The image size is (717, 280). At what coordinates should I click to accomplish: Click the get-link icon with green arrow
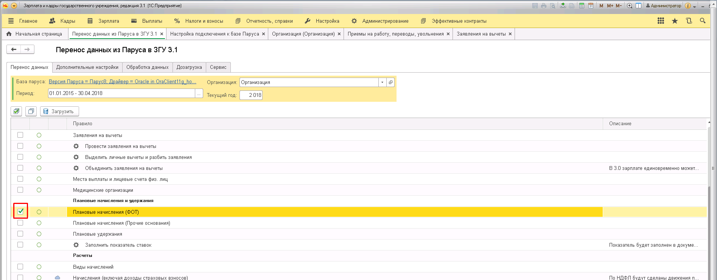(563, 6)
